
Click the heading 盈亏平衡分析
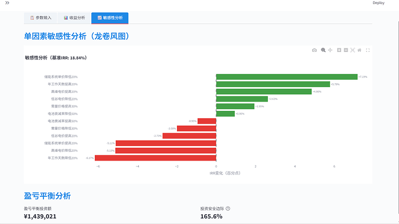click(47, 196)
